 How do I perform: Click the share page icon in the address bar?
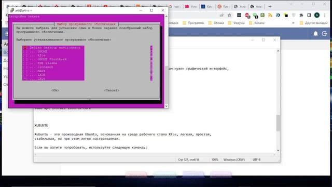pyautogui.click(x=222, y=15)
